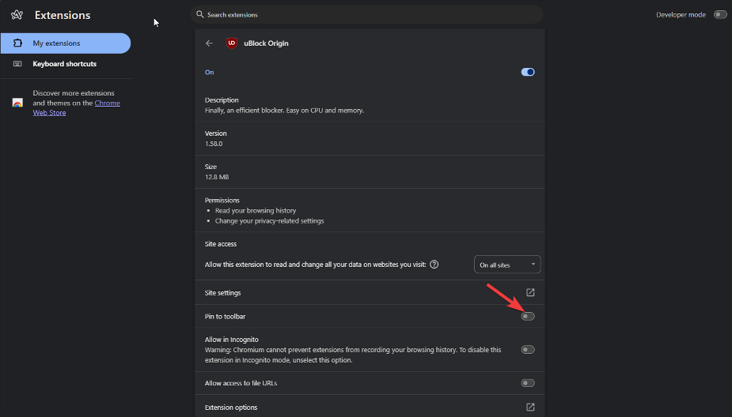Image resolution: width=732 pixels, height=417 pixels.
Task: Turn off the uBlock Origin On toggle
Action: [528, 72]
